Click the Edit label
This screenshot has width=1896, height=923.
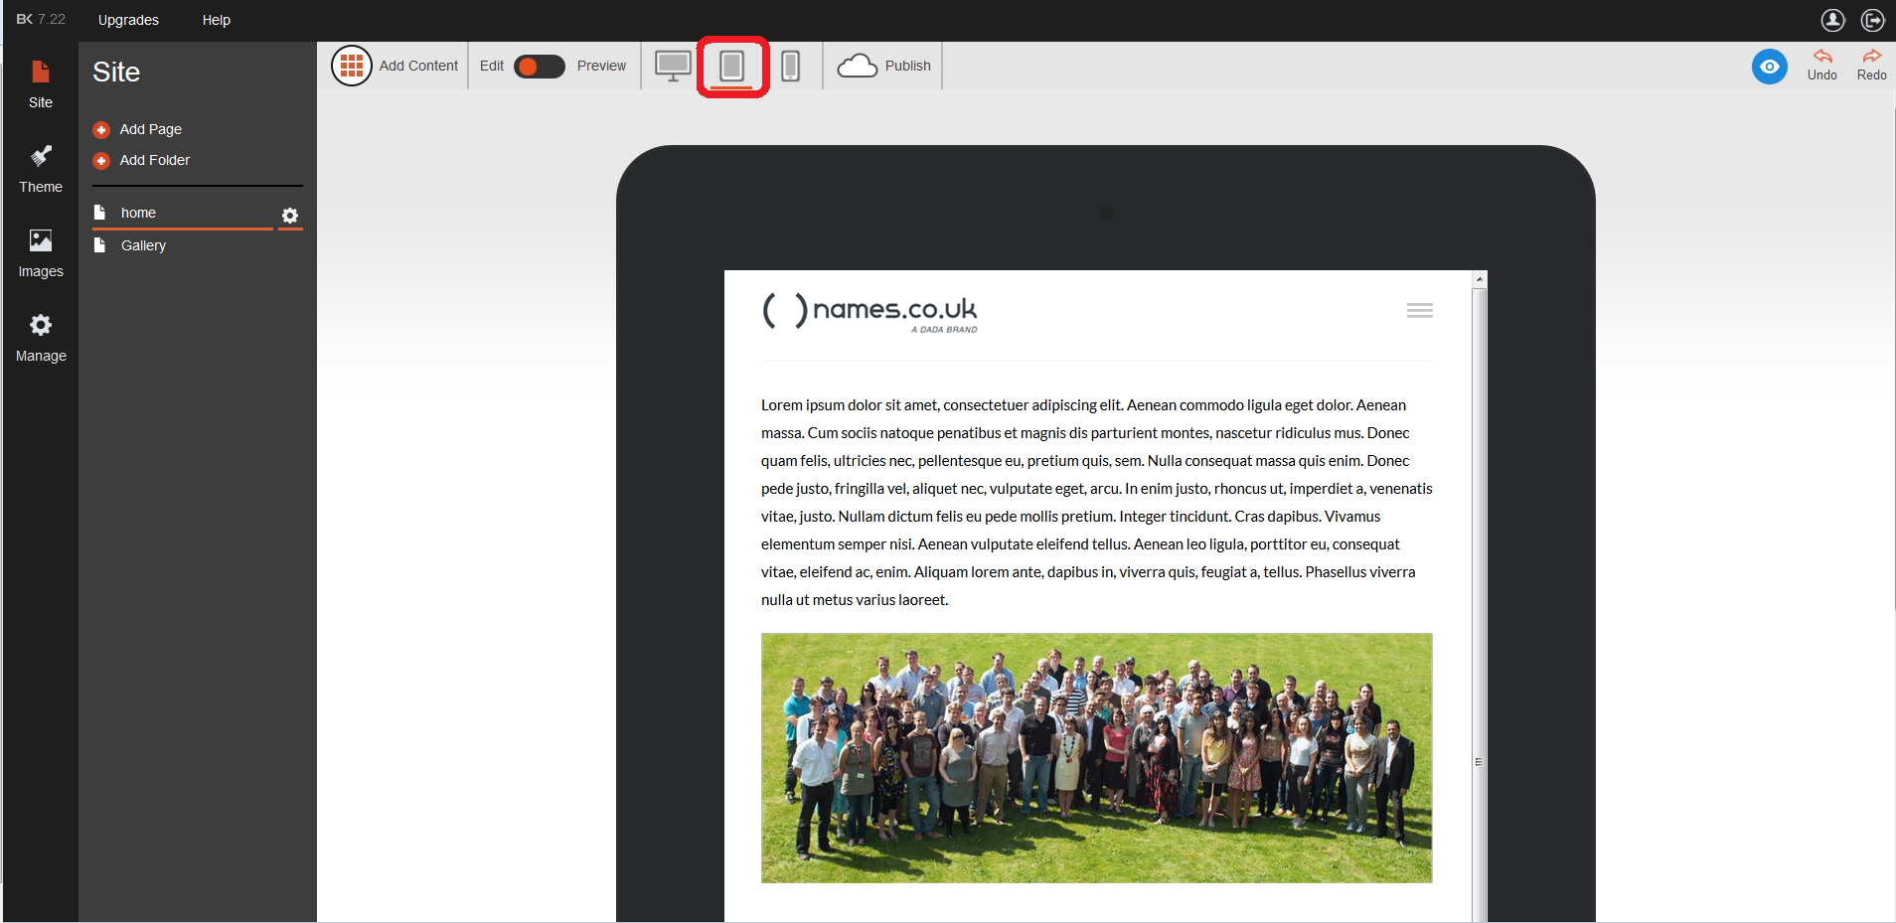tap(492, 66)
